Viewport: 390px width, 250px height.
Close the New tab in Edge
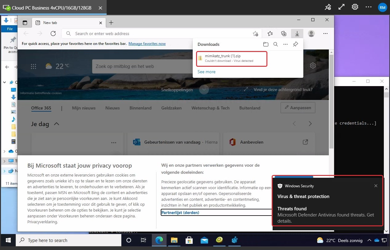tap(100, 23)
